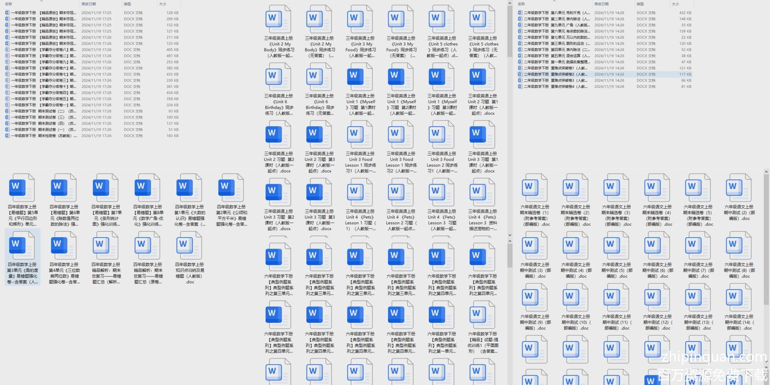The width and height of the screenshot is (770, 385).
Task: Select 四年级数学上册 第3单元《角的度量》 file icon
Action: 22,245
